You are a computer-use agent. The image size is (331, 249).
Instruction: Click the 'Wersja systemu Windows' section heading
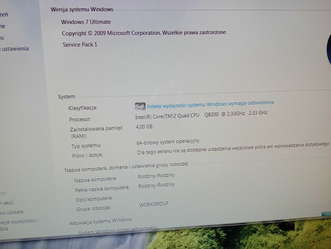[82, 10]
